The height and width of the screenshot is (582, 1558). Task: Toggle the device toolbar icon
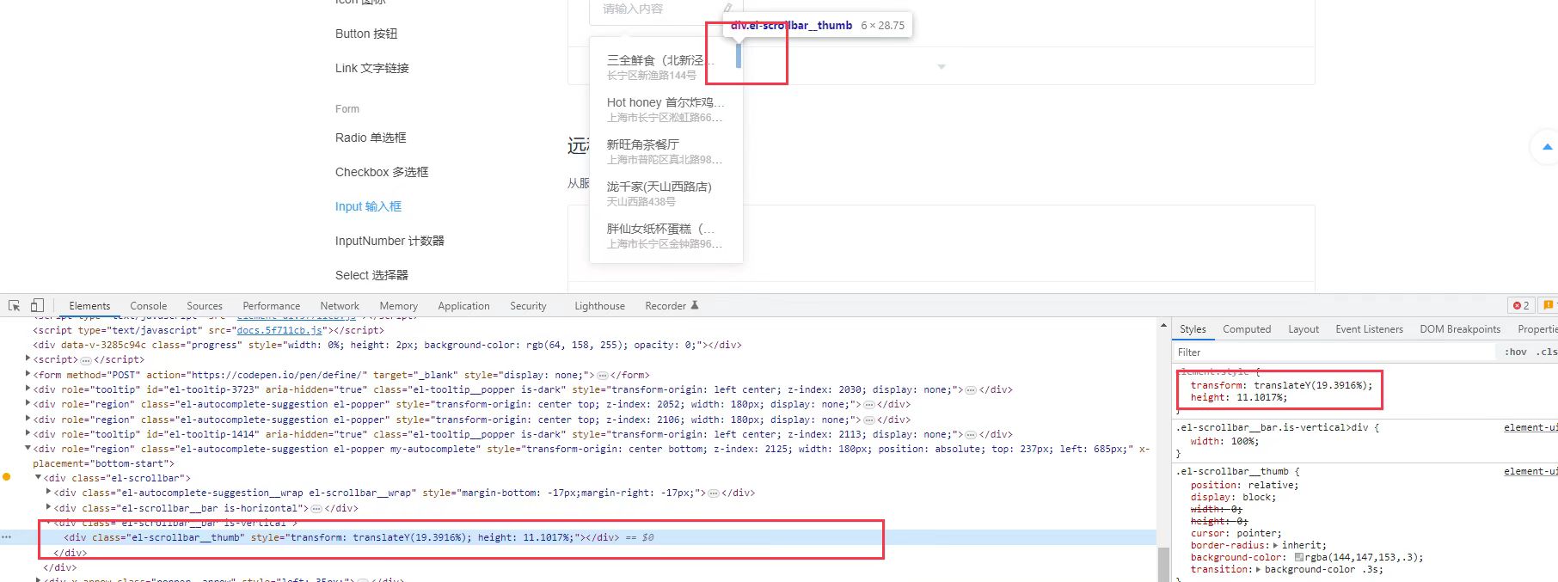[37, 305]
